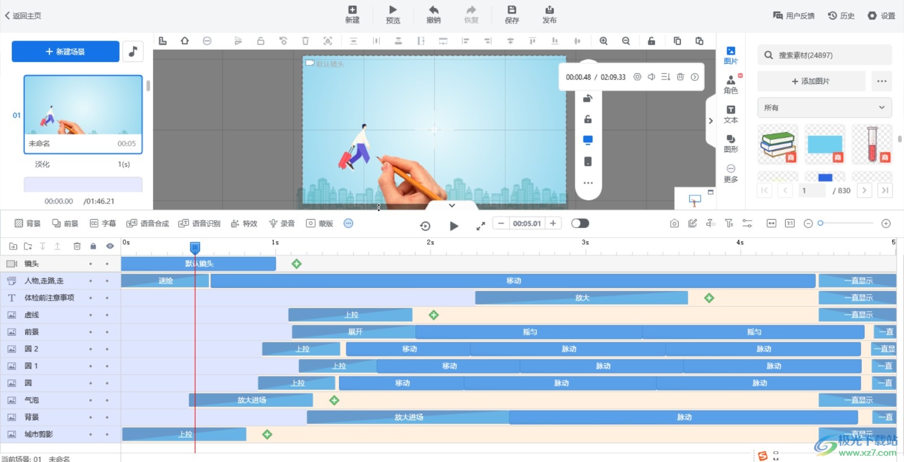The height and width of the screenshot is (462, 904).
Task: Expand the 所有 category dropdown
Action: [x=825, y=107]
